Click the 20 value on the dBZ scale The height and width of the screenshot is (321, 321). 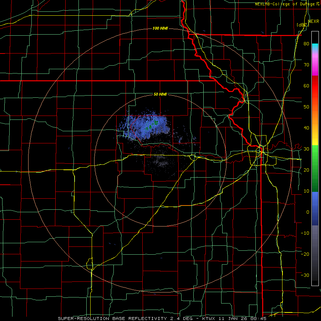tap(306, 170)
